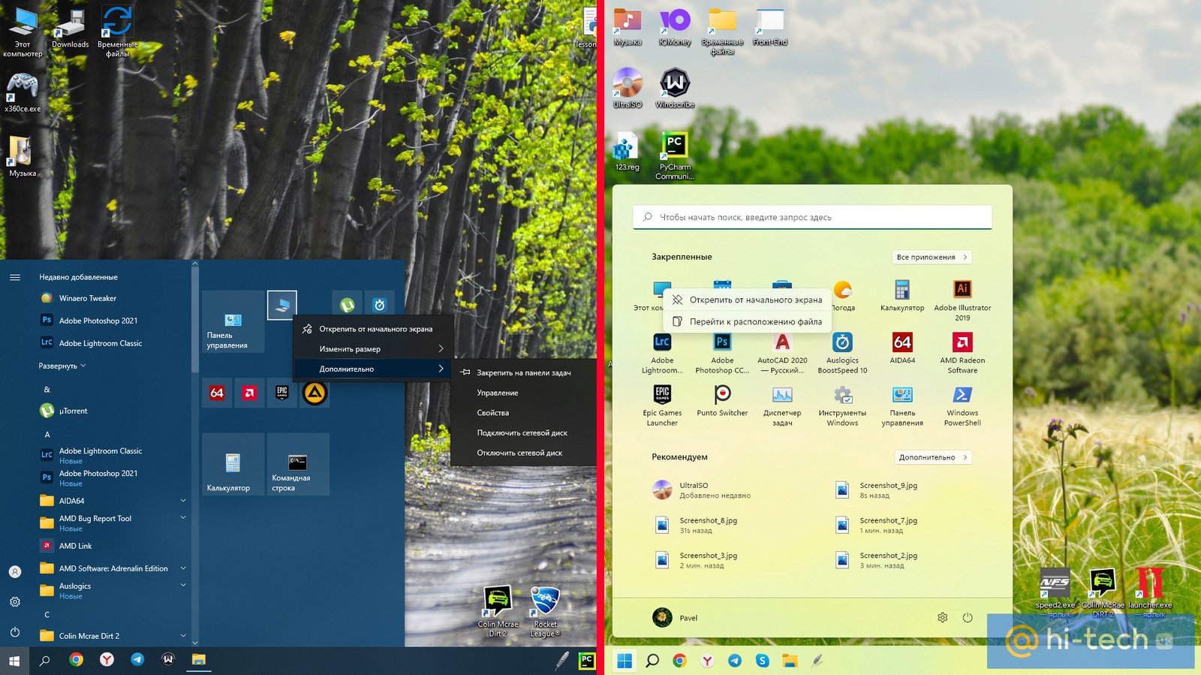The height and width of the screenshot is (675, 1201).
Task: Choose Открепить от начального экрана in Windows 11 menu
Action: point(748,300)
